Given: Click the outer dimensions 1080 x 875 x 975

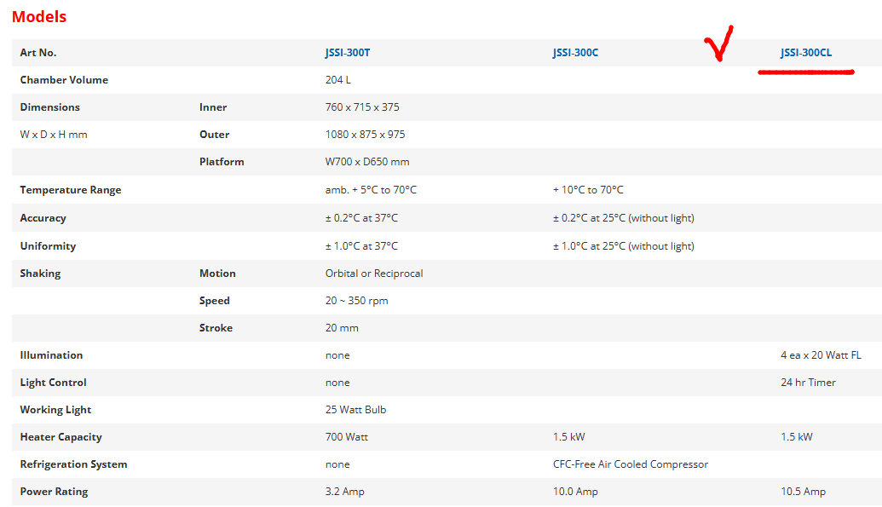Looking at the screenshot, I should (365, 135).
